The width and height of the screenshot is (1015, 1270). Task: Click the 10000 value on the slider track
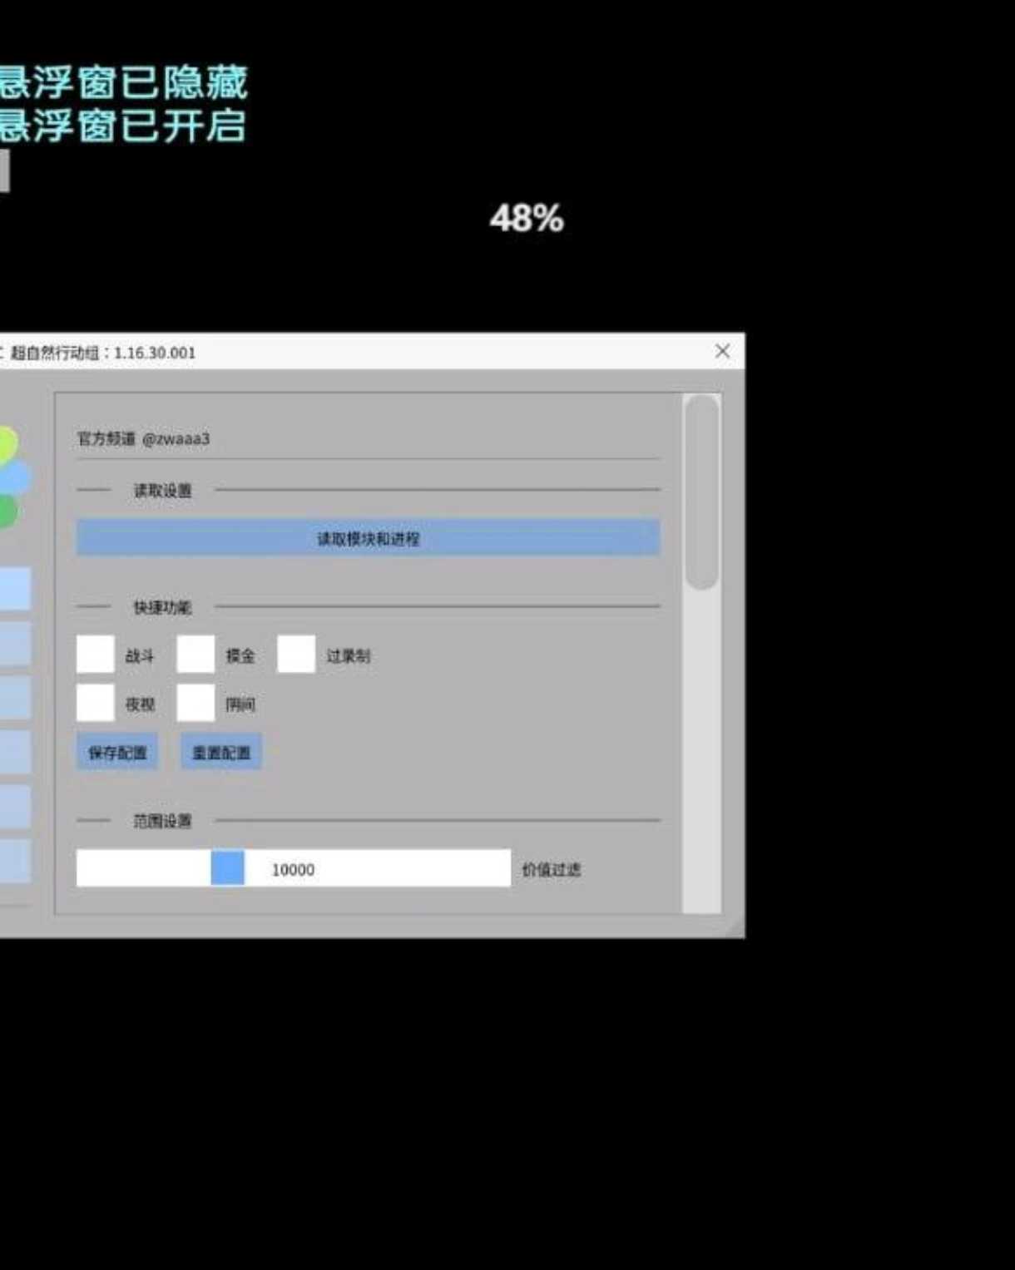pyautogui.click(x=293, y=870)
